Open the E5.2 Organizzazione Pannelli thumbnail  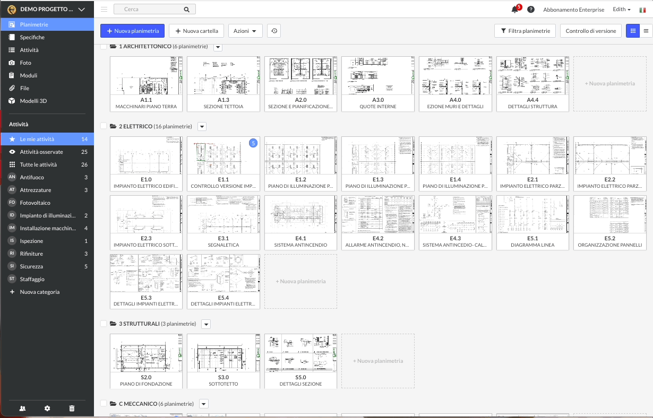(609, 223)
